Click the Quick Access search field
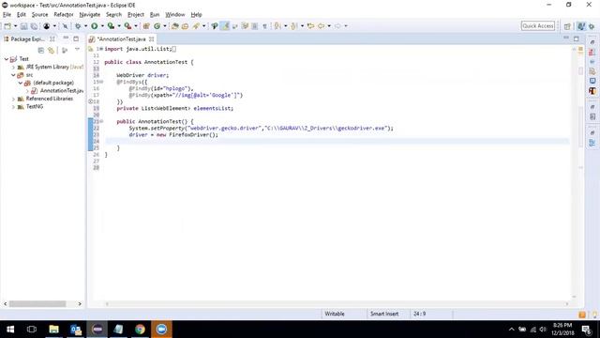The image size is (600, 338). pos(537,26)
